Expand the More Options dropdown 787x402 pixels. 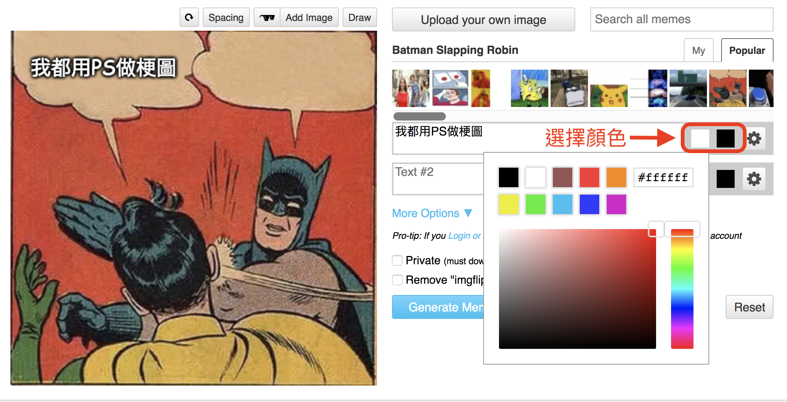(x=432, y=213)
